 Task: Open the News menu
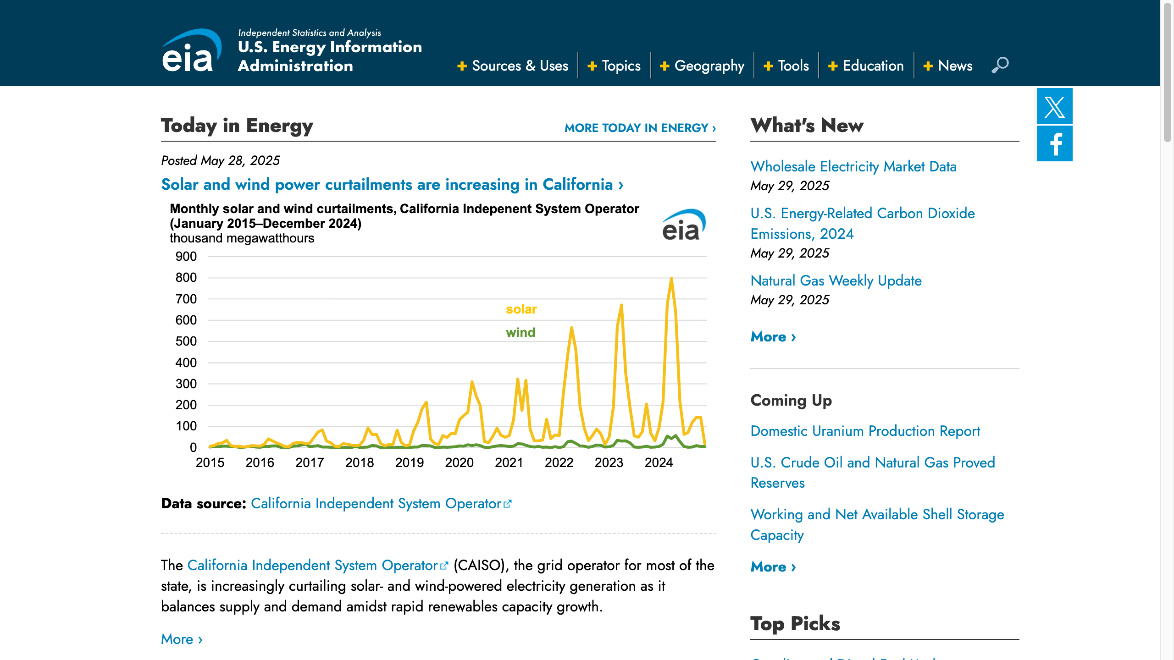click(955, 66)
